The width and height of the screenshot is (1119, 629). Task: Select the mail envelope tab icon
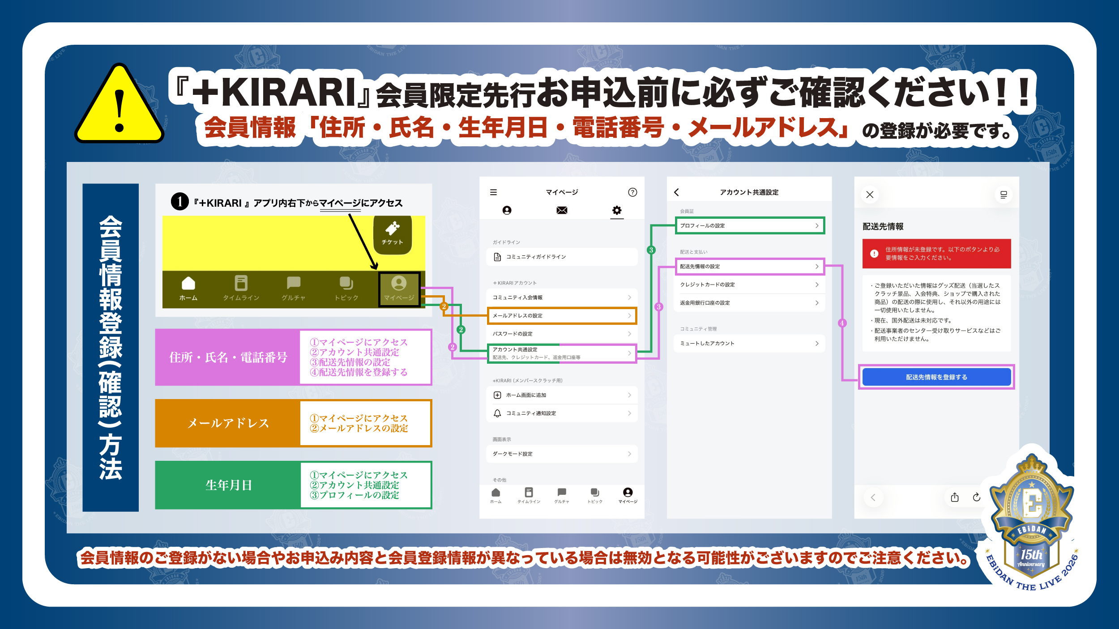562,210
